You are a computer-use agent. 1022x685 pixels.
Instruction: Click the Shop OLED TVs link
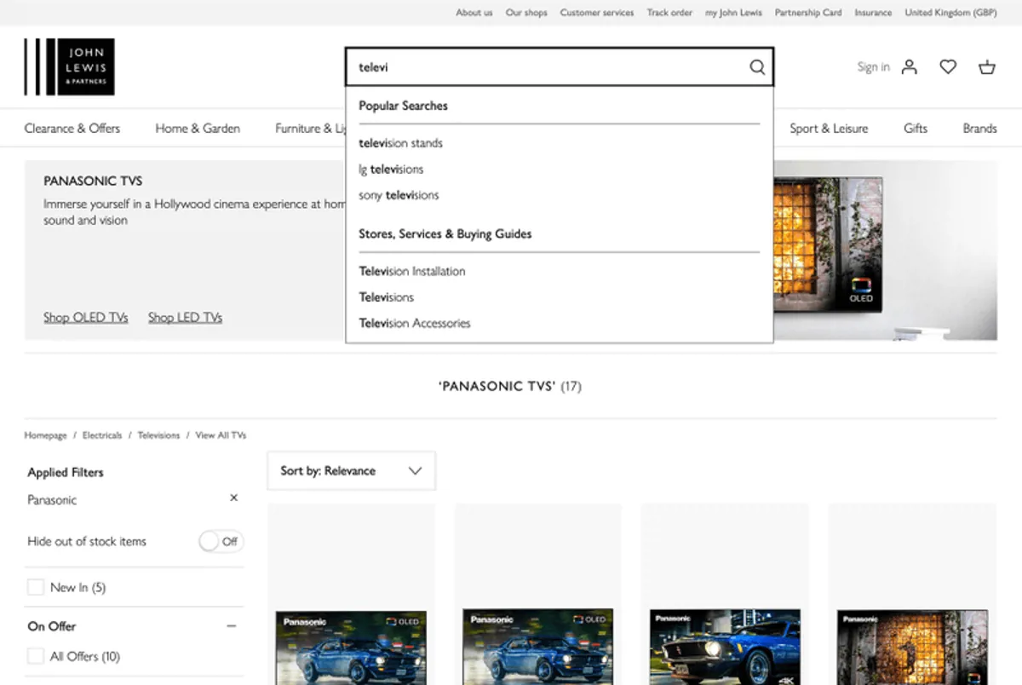coord(86,317)
